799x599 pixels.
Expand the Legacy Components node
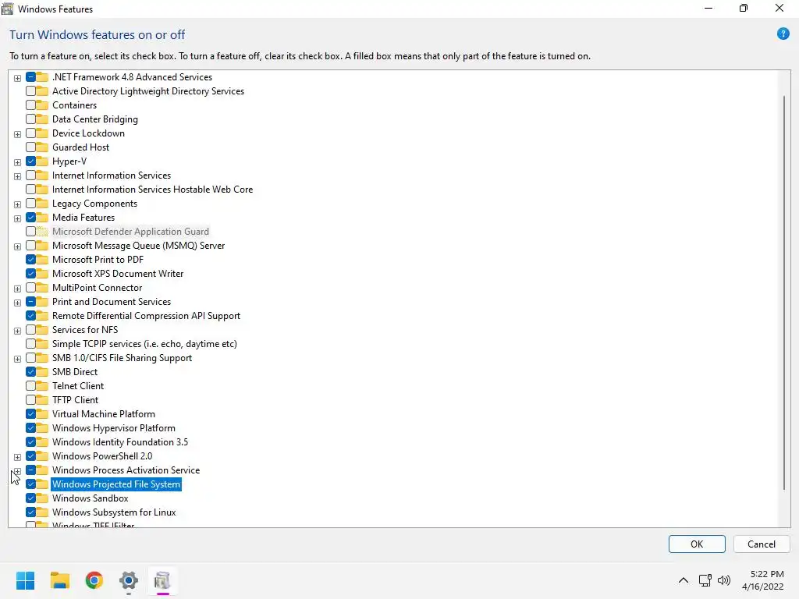(x=17, y=204)
